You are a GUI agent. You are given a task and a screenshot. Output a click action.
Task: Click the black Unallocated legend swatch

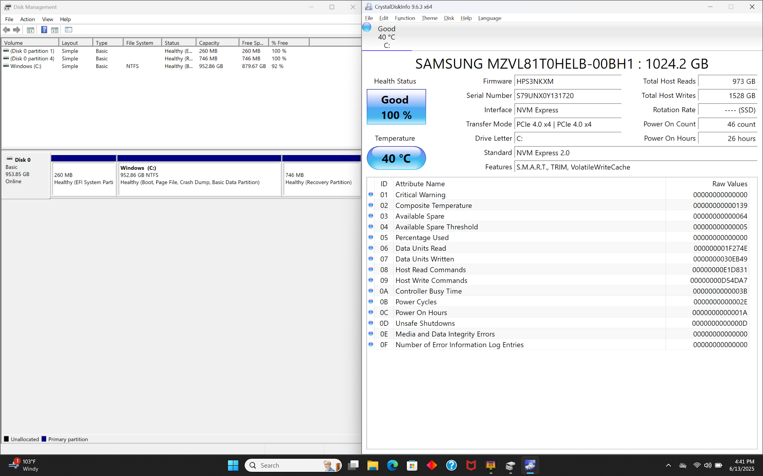[6, 439]
